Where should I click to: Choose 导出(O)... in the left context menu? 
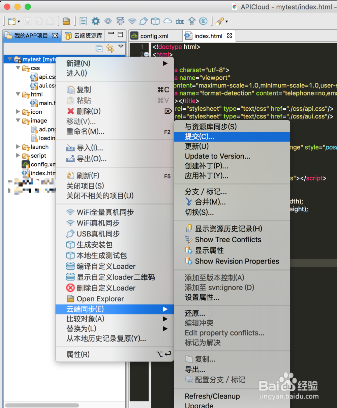115,159
